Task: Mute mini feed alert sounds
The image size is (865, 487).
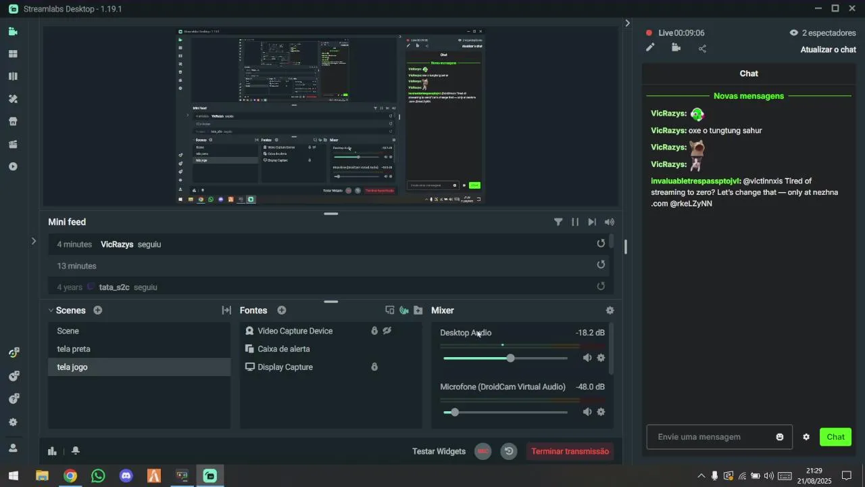Action: point(610,222)
